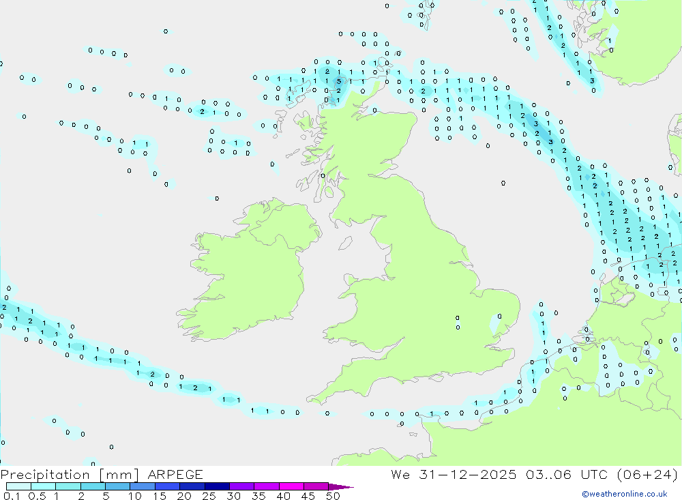Pick the 35–40 mm purple legend swatch
The width and height of the screenshot is (682, 500).
pyautogui.click(x=267, y=486)
